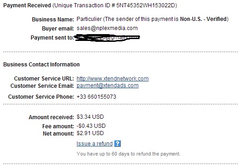Click the redacted Payment sent to email
The width and height of the screenshot is (238, 166).
107,38
